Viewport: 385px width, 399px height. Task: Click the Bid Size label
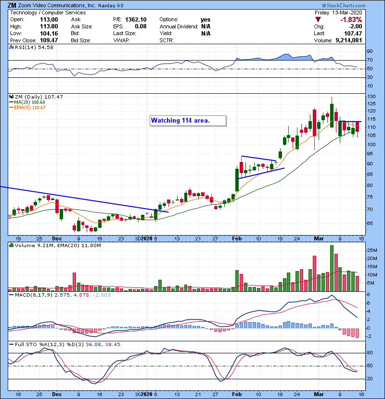point(81,40)
